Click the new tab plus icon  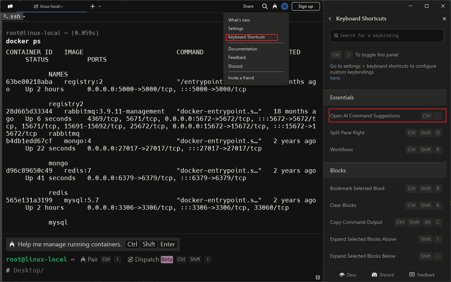point(93,6)
